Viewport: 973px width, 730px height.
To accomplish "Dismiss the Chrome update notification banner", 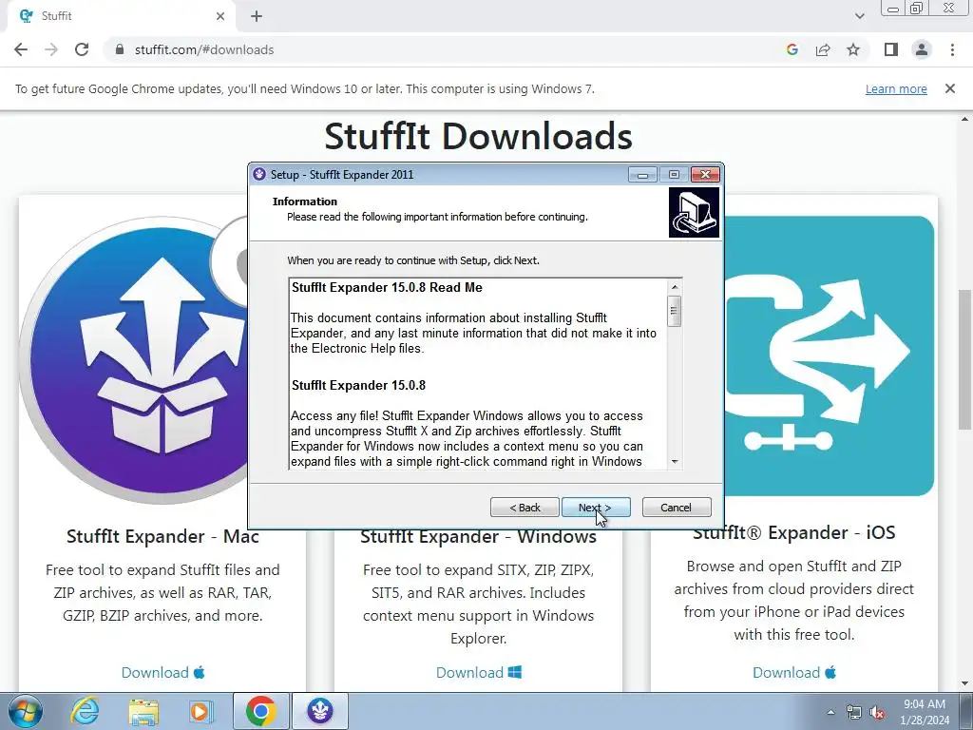I will [x=950, y=88].
